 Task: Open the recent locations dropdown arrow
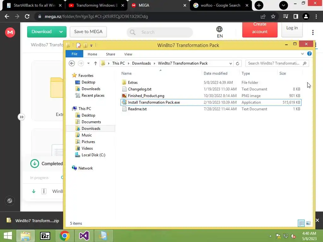88,63
